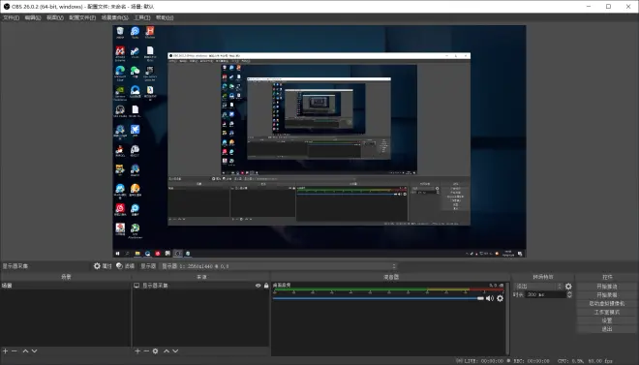Increase transition duration with stepper arrow
Screen dimensions: 639x365
[x=569, y=292]
